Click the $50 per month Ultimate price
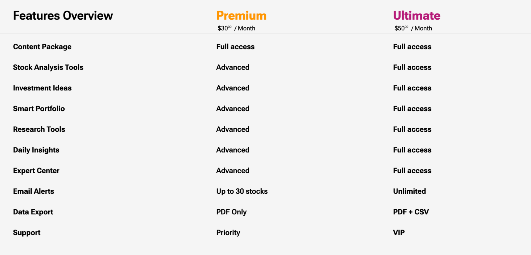Viewport: 531px width, 255px height. [413, 28]
